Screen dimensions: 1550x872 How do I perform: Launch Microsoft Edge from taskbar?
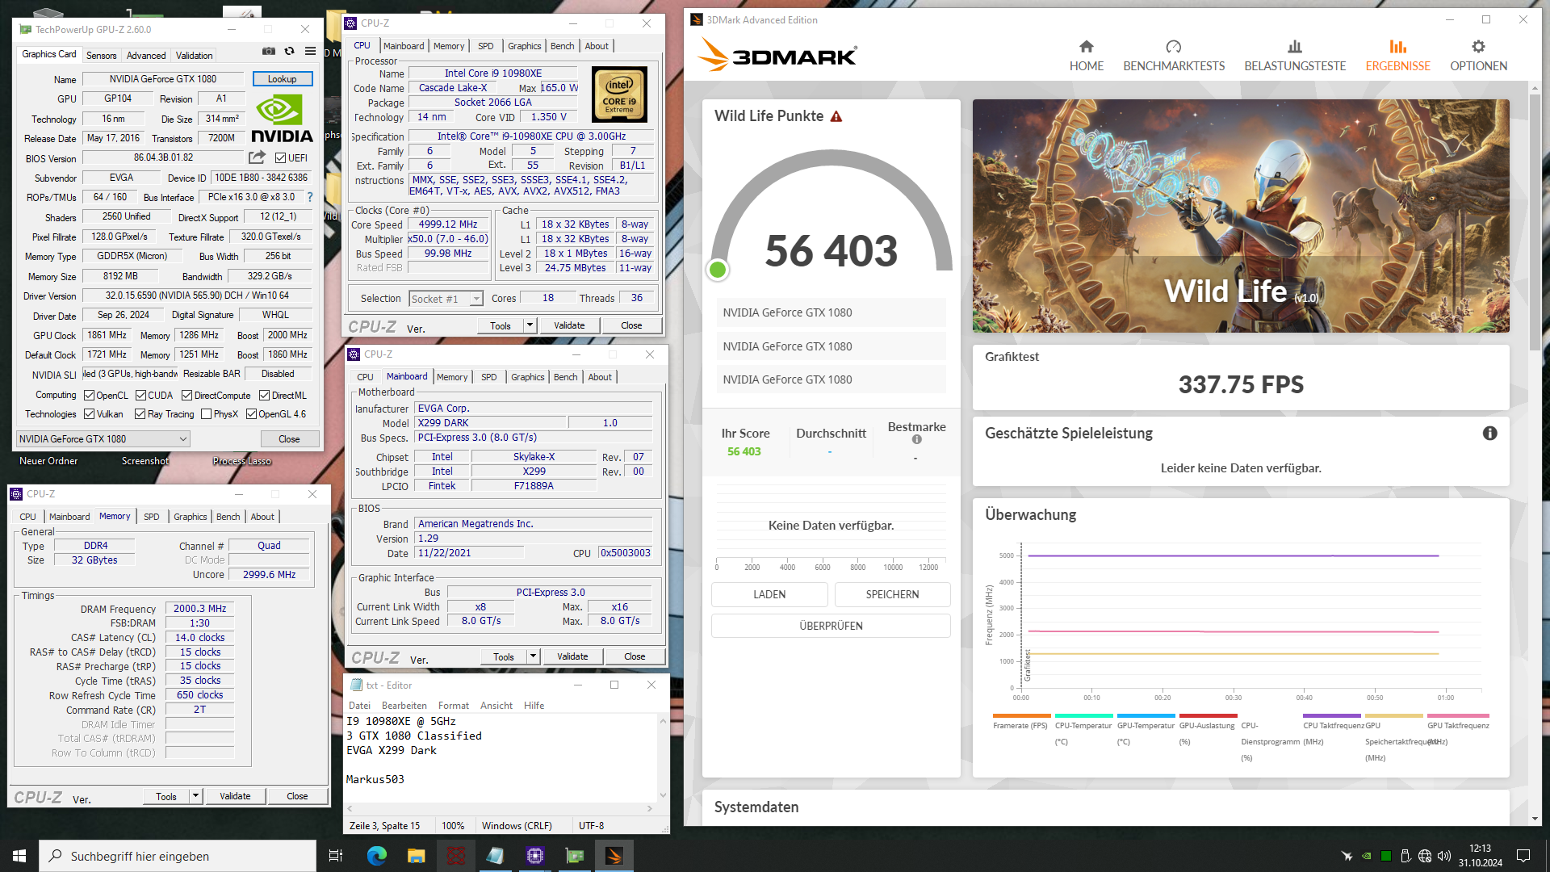click(376, 856)
